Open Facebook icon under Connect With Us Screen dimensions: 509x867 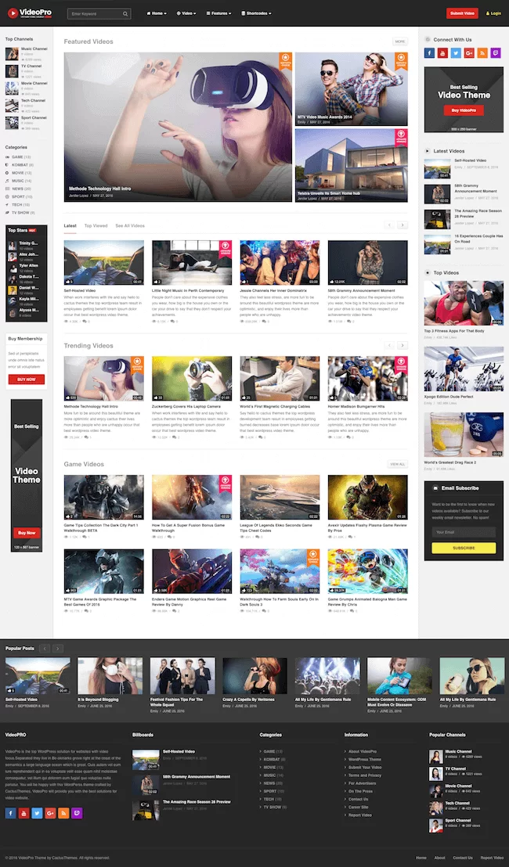pyautogui.click(x=429, y=52)
